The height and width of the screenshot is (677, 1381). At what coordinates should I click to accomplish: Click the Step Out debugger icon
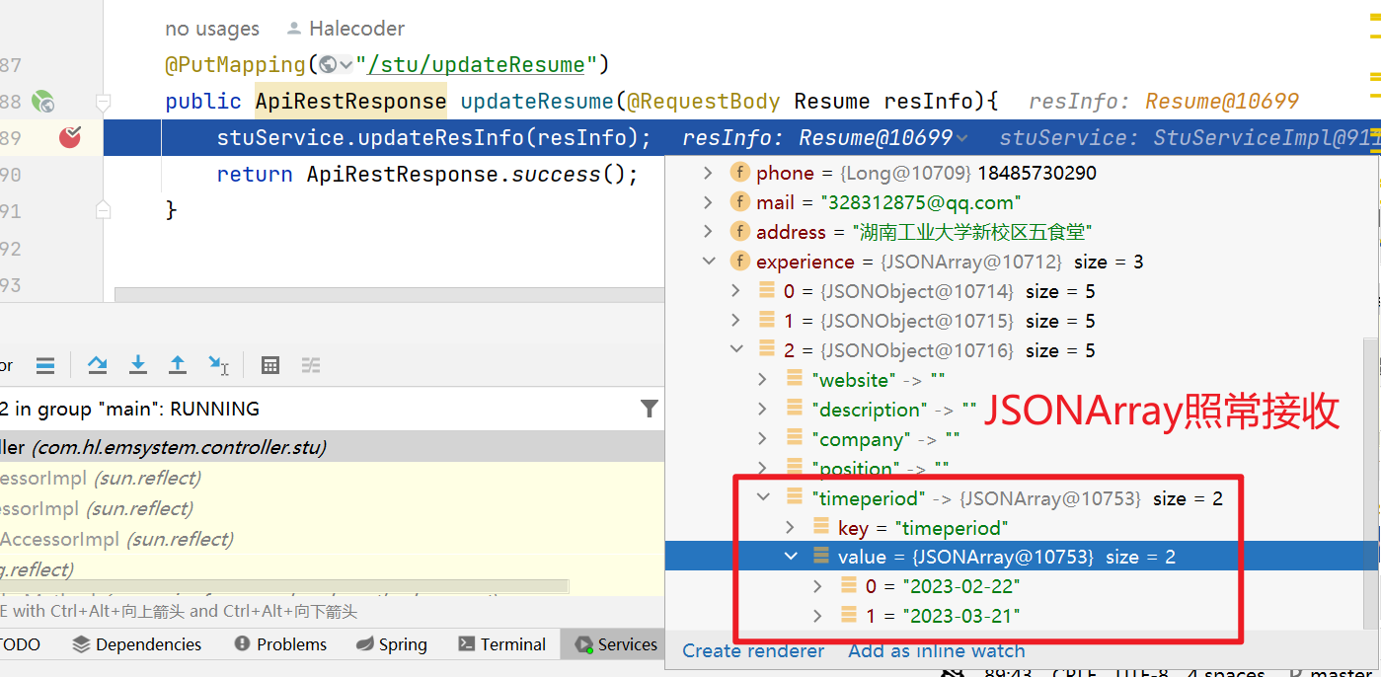(x=178, y=365)
